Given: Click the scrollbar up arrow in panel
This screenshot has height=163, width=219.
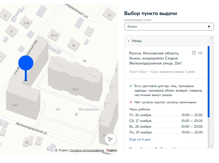Looking at the screenshot, I should (211, 38).
